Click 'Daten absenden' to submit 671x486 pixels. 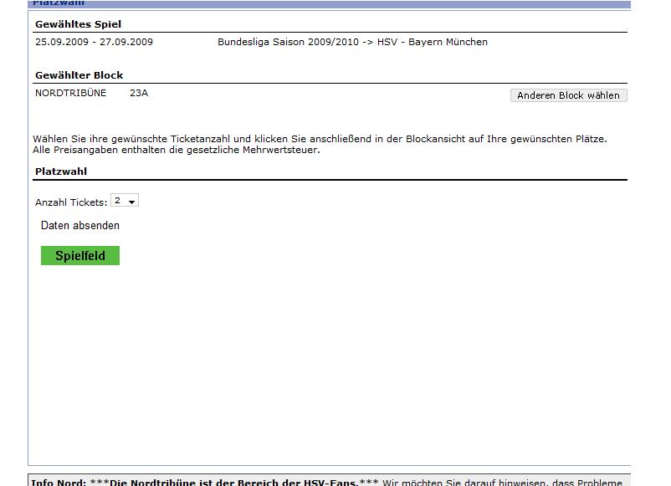click(80, 226)
